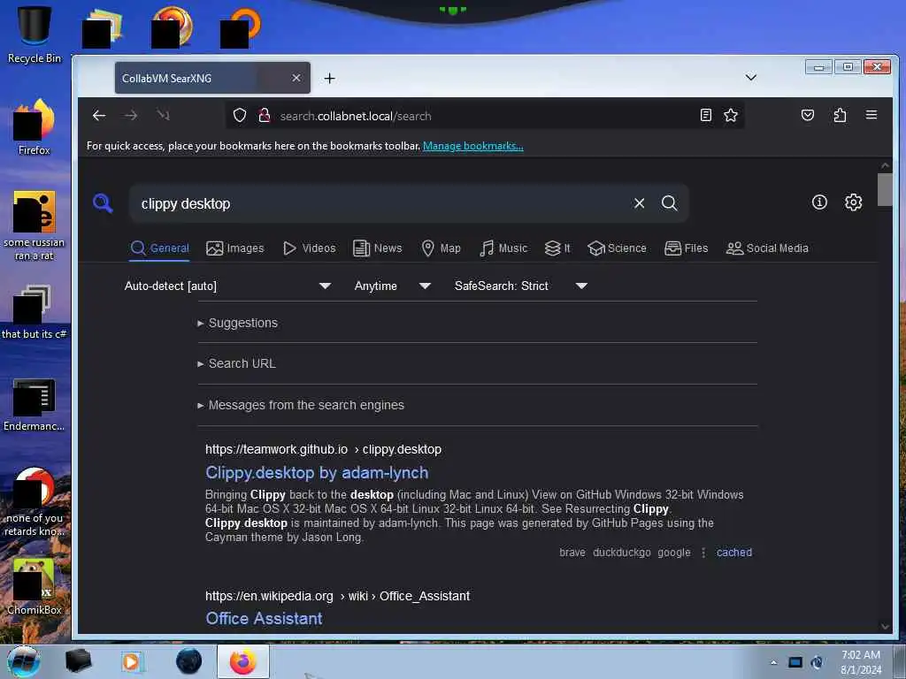Click the Firefox back arrow button
Image resolution: width=906 pixels, height=679 pixels.
pyautogui.click(x=99, y=116)
